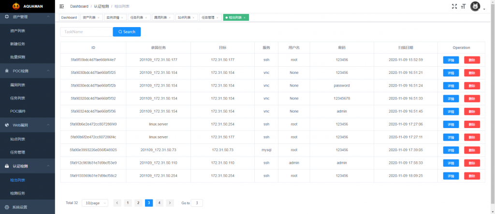Screen dimensions: 495x214
Task: Click the password cell reading 12345678
Action: [342, 99]
